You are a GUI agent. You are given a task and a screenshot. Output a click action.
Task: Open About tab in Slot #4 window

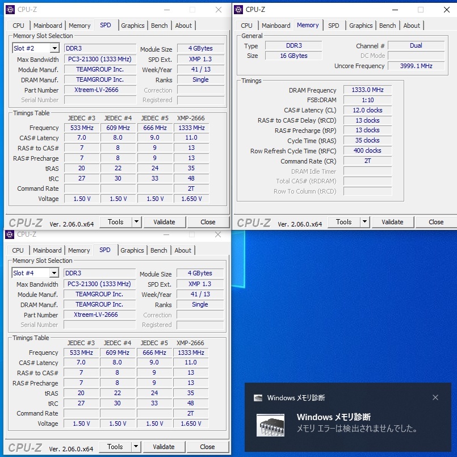[183, 250]
